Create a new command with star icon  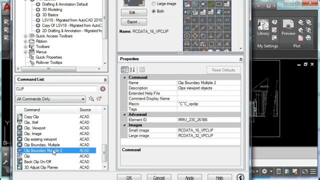click(x=99, y=99)
